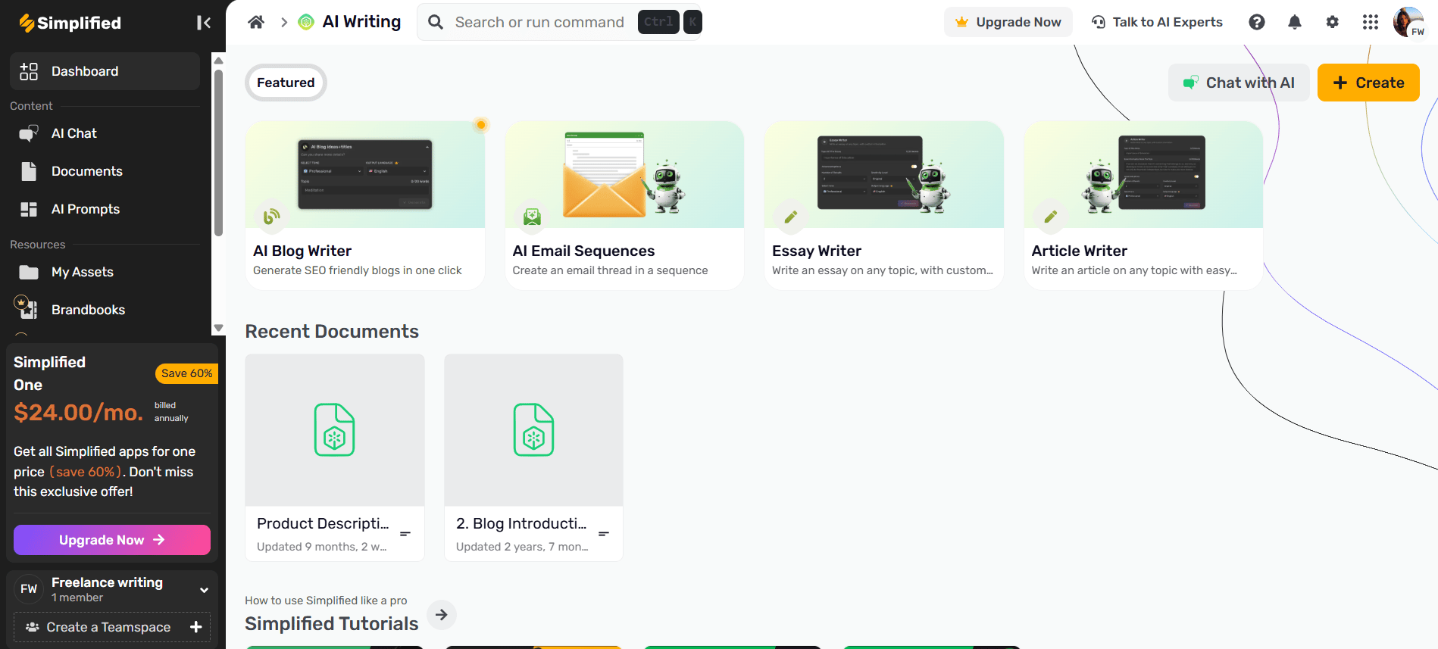The image size is (1438, 649).
Task: Open the Article Writer card
Action: [x=1143, y=205]
